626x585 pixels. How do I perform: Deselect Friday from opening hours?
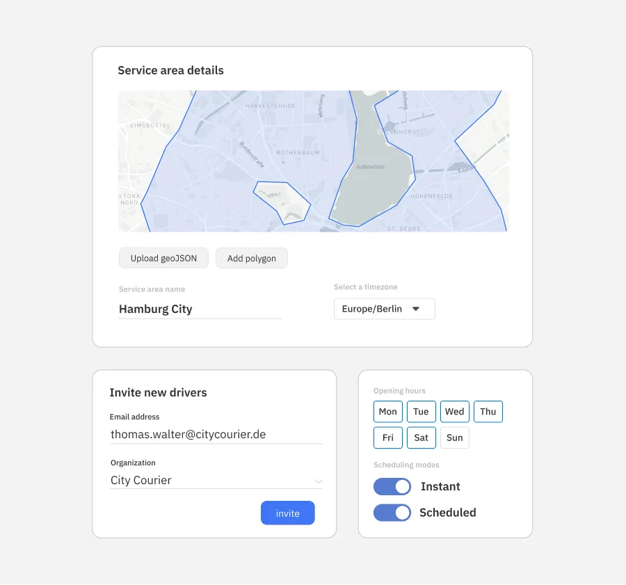[x=387, y=438]
